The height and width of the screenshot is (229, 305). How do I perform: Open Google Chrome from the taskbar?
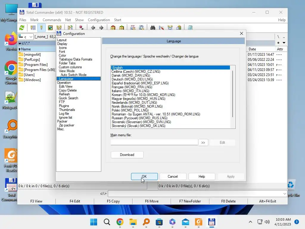(x=120, y=222)
